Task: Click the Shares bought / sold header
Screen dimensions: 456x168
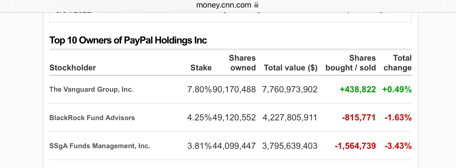Action: point(351,63)
